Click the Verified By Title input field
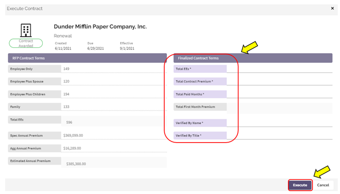 [280, 135]
